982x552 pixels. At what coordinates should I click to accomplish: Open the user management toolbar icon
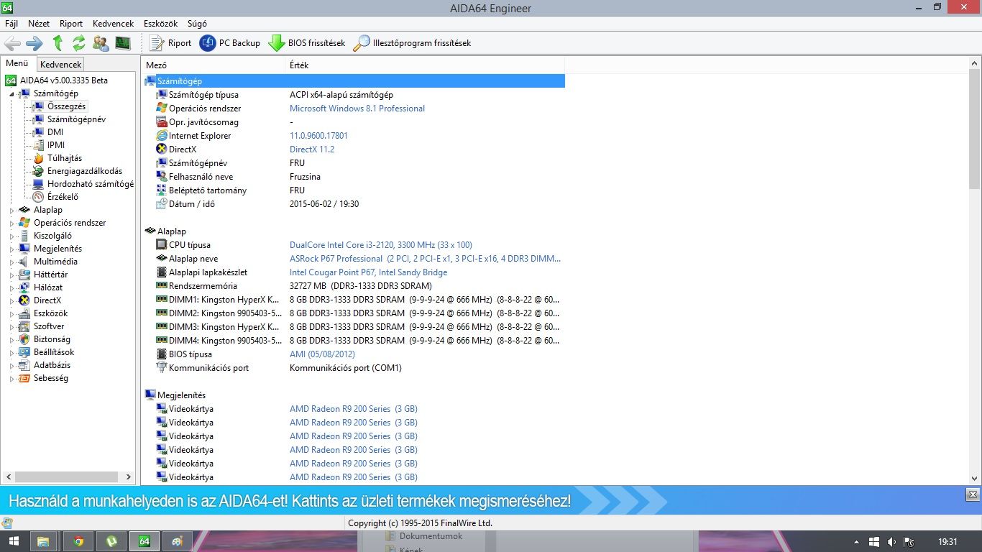click(x=101, y=43)
